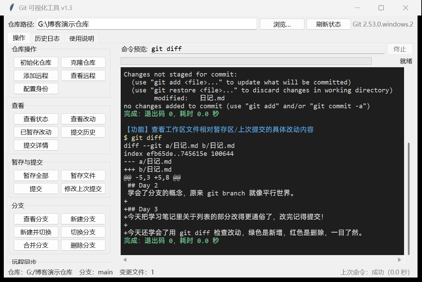422x282 pixels.
Task: Click the '+## Day 3' added line
Action: 141,209
